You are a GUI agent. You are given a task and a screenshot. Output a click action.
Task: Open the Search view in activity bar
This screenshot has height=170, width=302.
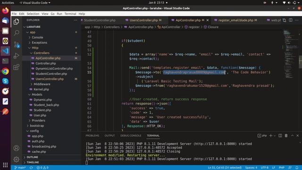(17, 33)
